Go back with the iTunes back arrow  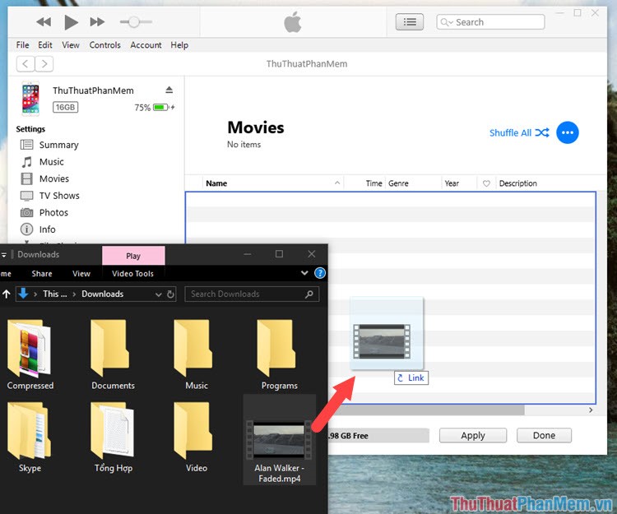tap(26, 63)
